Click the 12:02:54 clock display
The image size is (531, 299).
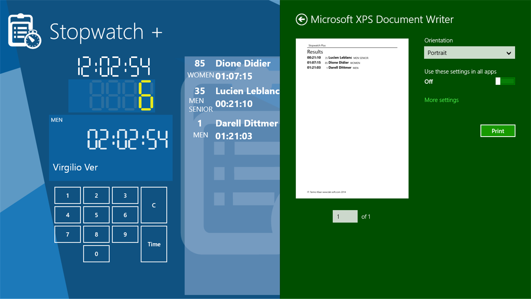coord(114,67)
